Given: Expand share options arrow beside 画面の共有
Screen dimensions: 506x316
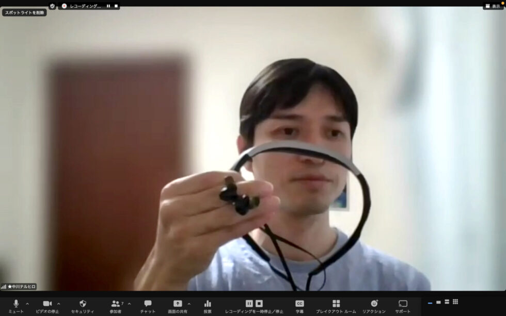Looking at the screenshot, I should 189,304.
